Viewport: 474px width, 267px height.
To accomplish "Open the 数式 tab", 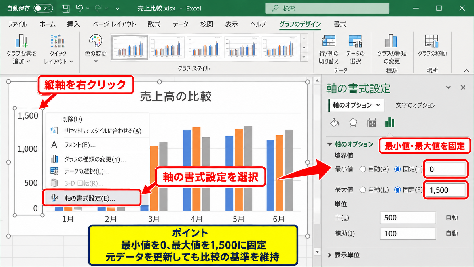I will [154, 24].
